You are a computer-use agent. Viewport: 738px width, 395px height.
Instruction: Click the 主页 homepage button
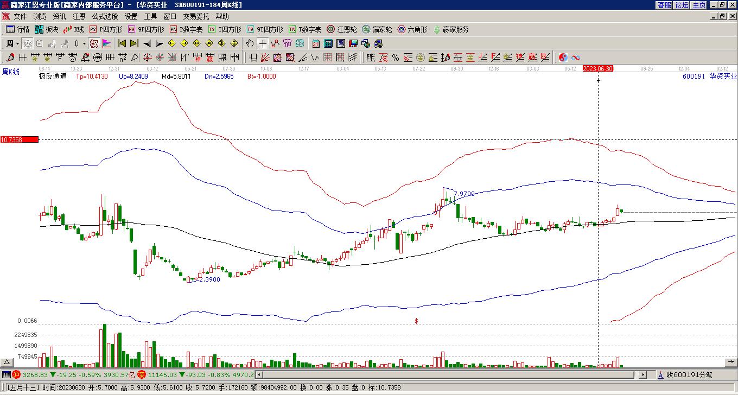pyautogui.click(x=699, y=5)
